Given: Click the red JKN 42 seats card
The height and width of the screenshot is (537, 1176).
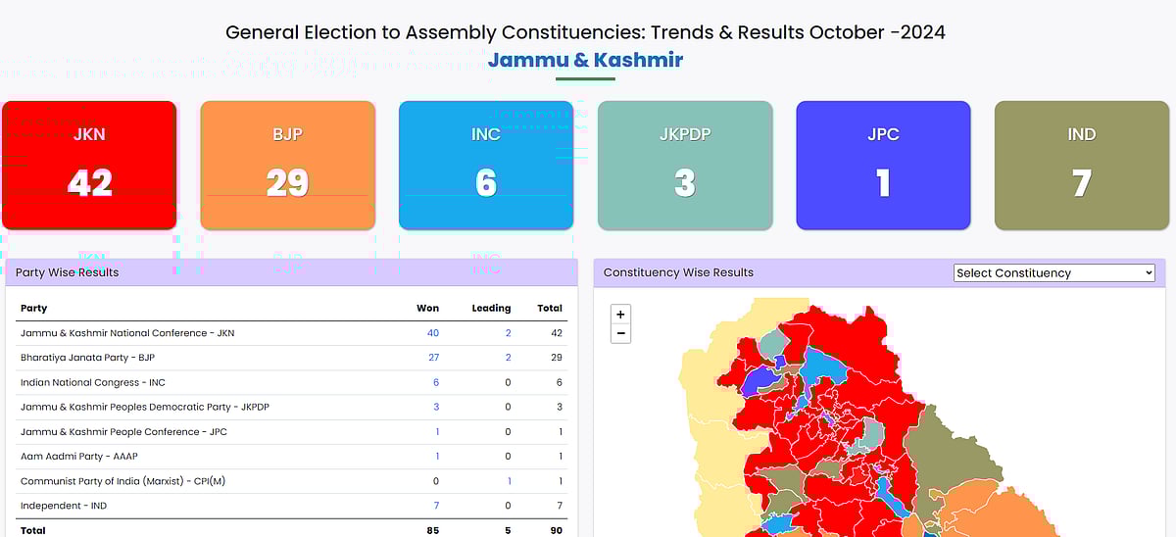Looking at the screenshot, I should pos(89,165).
